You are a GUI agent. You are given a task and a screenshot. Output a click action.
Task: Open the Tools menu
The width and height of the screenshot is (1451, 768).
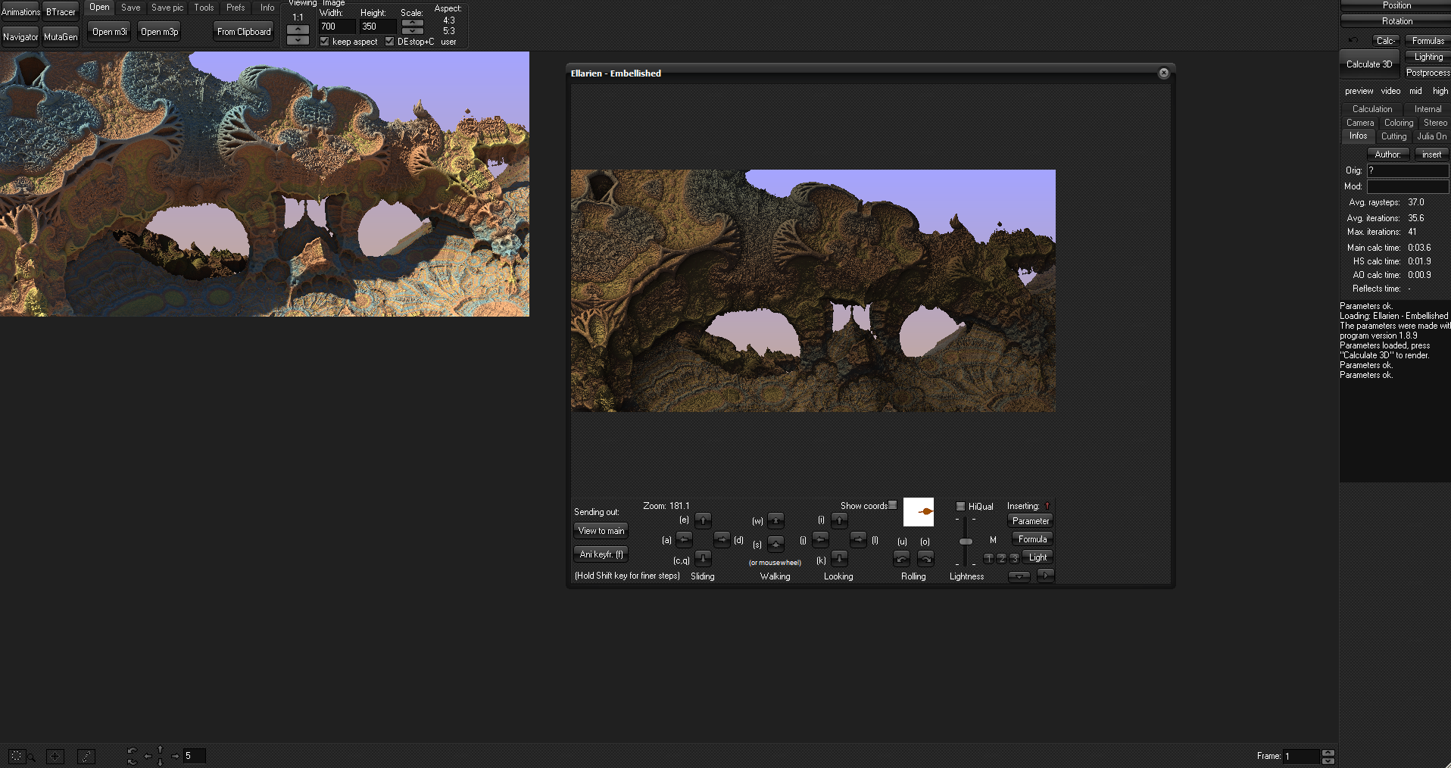204,8
